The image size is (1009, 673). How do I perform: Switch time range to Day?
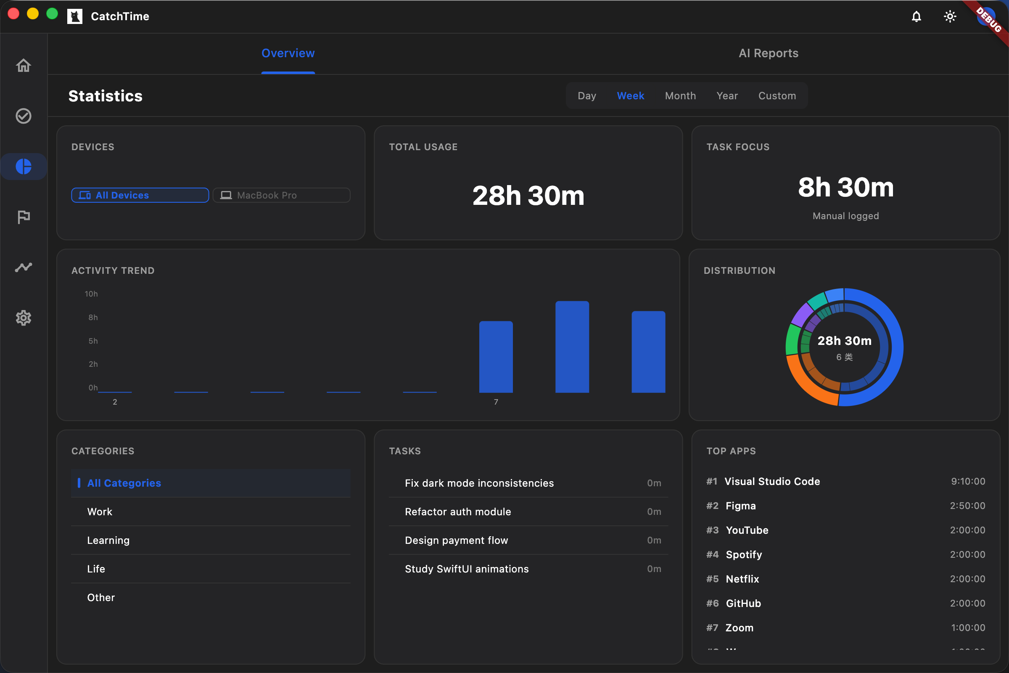tap(586, 96)
